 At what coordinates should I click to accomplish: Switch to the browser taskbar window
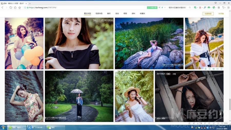17,127
